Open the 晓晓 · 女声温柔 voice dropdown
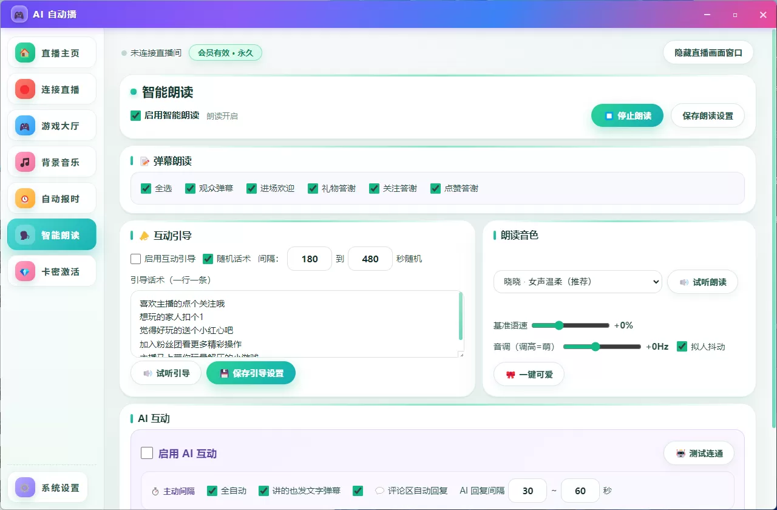 pos(577,282)
